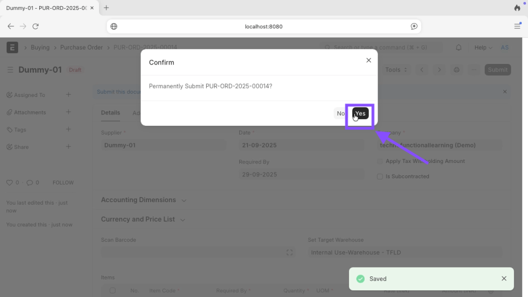Click the notifications bell icon
This screenshot has width=528, height=297.
458,47
